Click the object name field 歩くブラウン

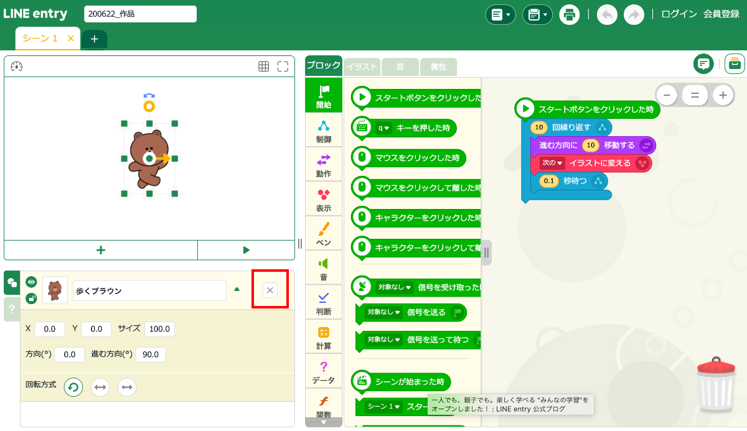(x=149, y=290)
